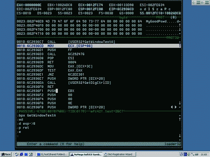The height and width of the screenshot is (157, 210).
Task: Click the system tray clock
Action: (x=204, y=155)
